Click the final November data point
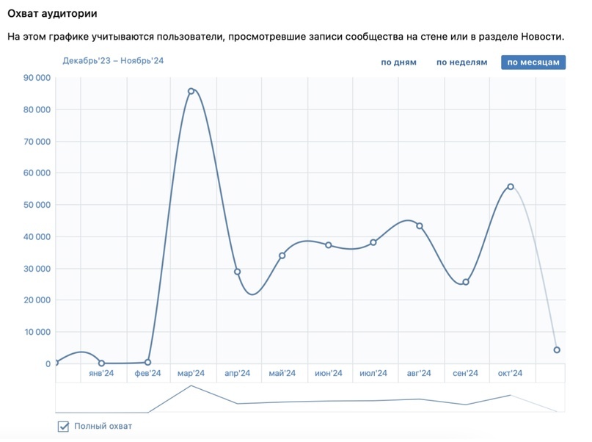592x442 pixels. click(x=557, y=349)
